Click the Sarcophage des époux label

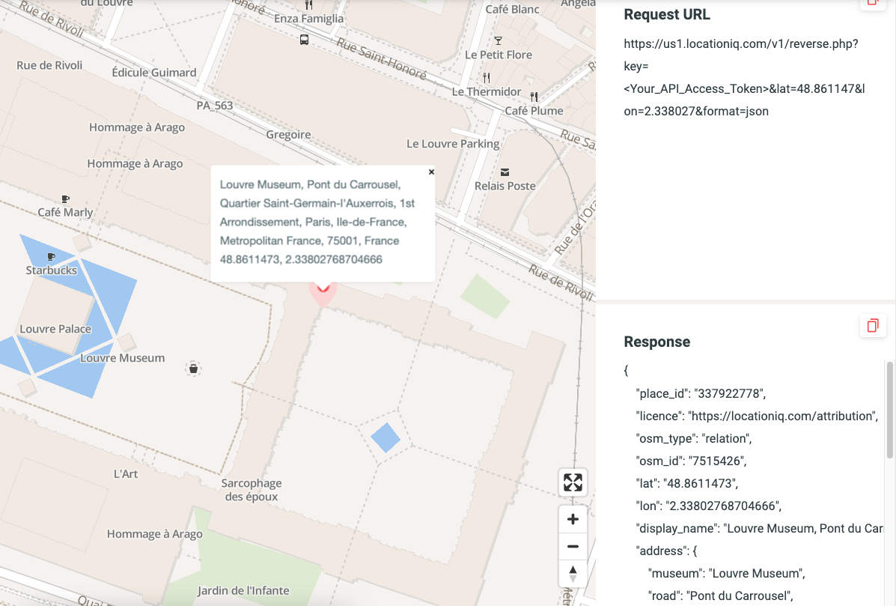252,490
